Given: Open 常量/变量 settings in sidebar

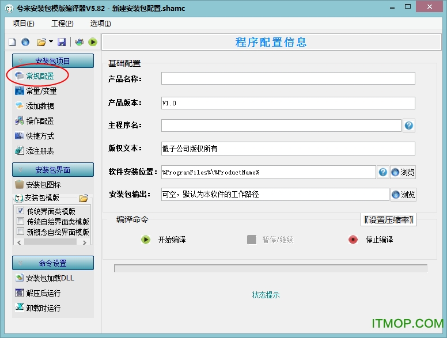Looking at the screenshot, I should tap(41, 91).
